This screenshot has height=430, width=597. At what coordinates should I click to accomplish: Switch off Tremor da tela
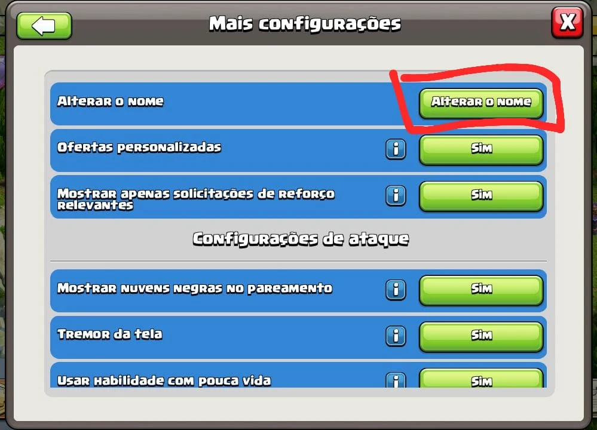click(481, 337)
